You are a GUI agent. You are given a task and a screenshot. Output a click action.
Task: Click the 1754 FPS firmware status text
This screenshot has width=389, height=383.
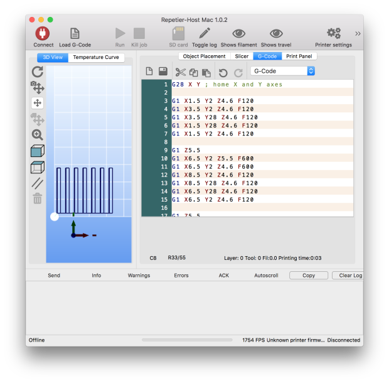click(x=284, y=340)
